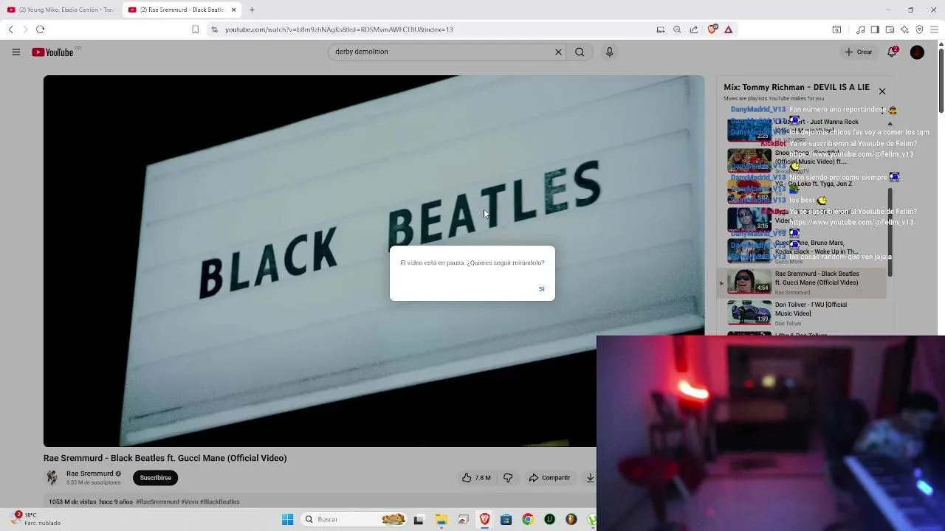
Task: Open Brave VPN shield icon
Action: (x=919, y=29)
